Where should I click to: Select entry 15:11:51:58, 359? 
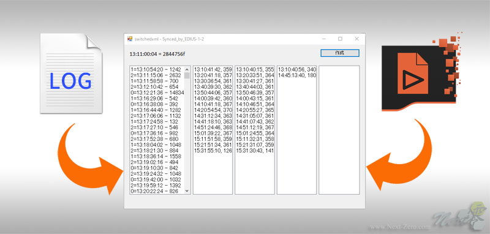(x=213, y=139)
